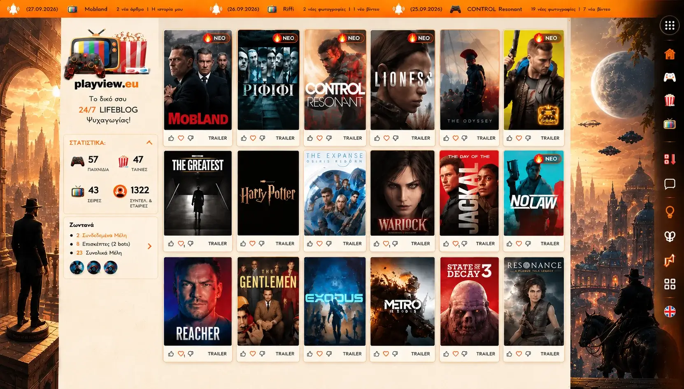Click the share arrow sidebar icon
The image size is (684, 389).
pyautogui.click(x=670, y=260)
